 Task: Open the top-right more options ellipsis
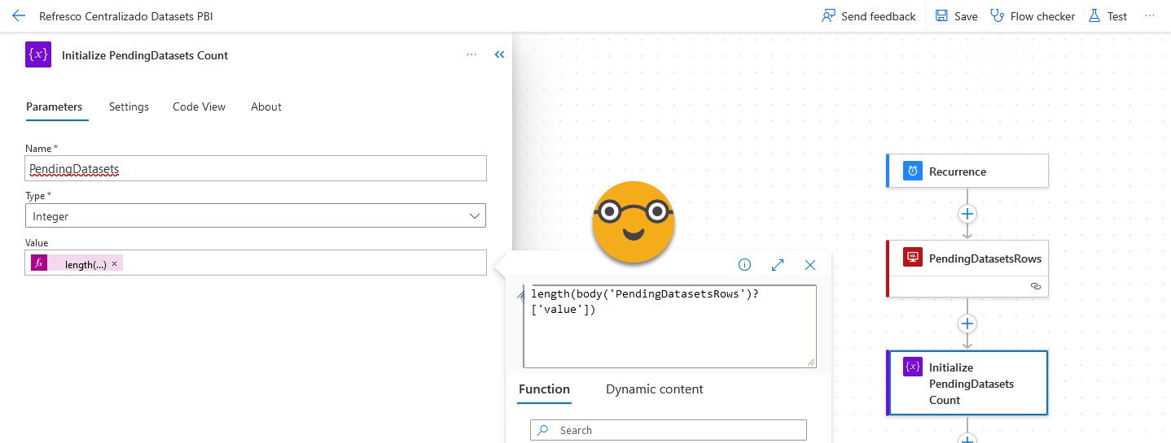coord(1150,15)
